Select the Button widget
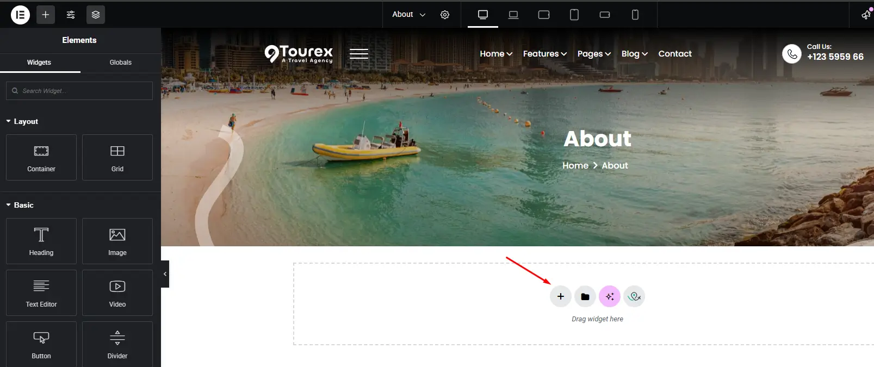 [41, 344]
